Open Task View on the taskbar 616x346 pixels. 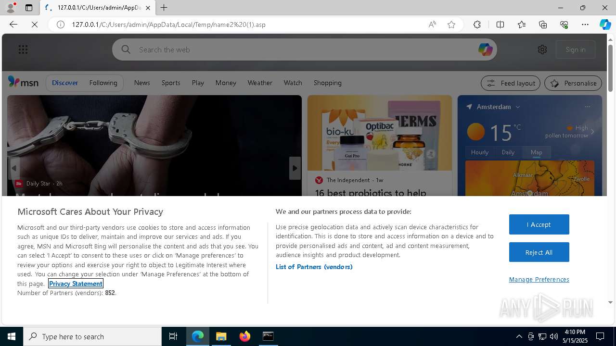pyautogui.click(x=173, y=336)
